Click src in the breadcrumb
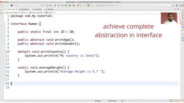 pos(25,12)
